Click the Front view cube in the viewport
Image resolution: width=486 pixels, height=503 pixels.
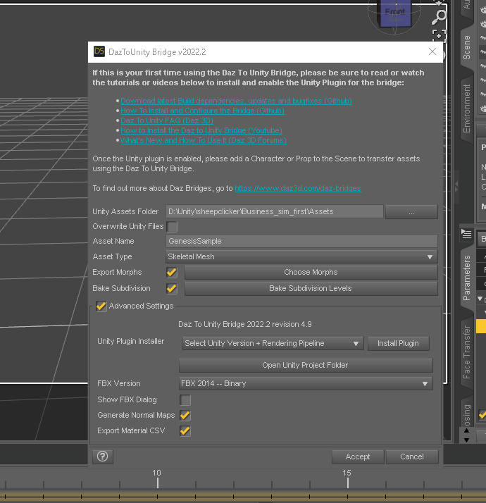(x=394, y=14)
